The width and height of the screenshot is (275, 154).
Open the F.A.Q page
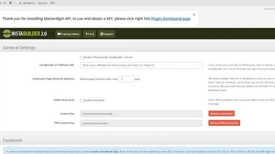coord(90,34)
